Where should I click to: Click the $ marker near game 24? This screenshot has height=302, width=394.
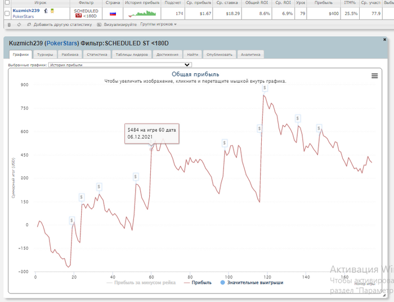(x=81, y=197)
